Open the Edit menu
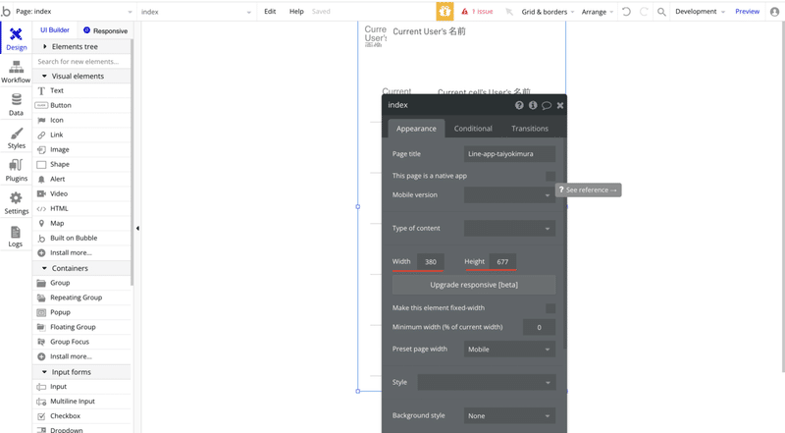 tap(270, 11)
